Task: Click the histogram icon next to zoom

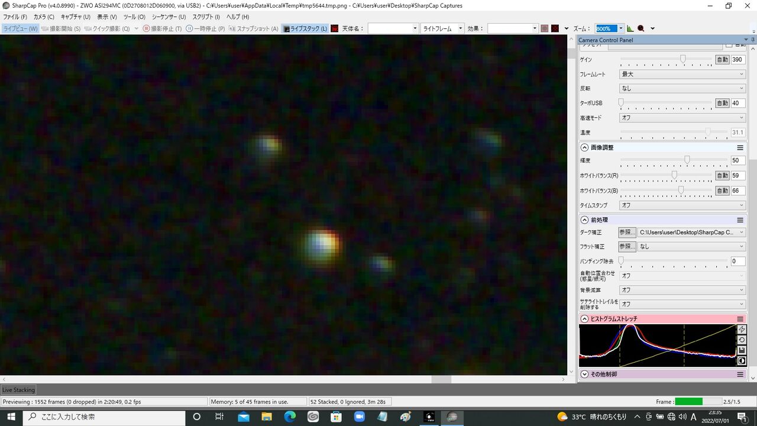Action: click(630, 28)
